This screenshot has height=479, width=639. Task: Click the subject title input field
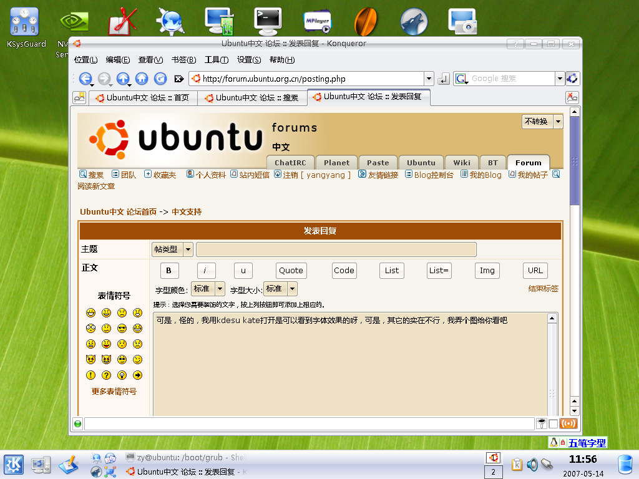tap(336, 249)
